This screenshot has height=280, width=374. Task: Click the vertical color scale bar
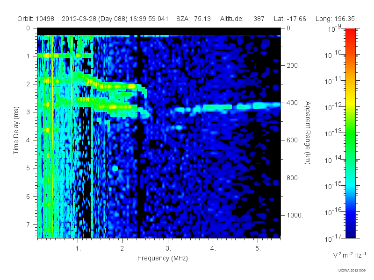(350, 133)
